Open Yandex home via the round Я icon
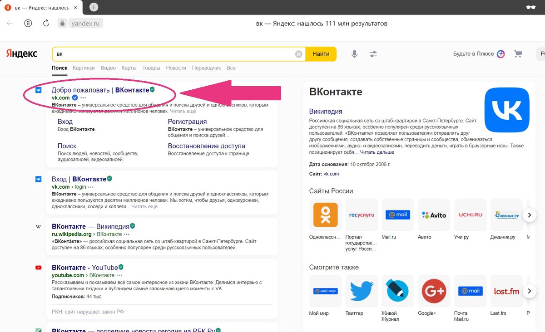Screen dimensions: 545x332 tap(28, 24)
